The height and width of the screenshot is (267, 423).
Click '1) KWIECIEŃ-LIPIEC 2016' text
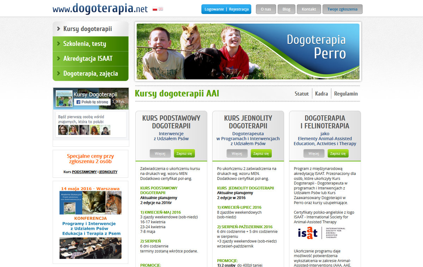pos(239,207)
